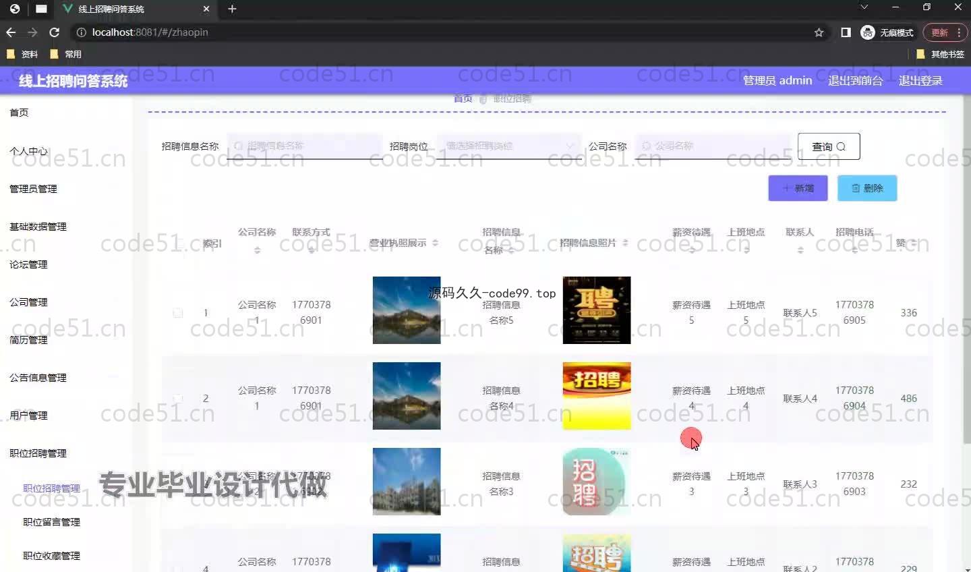Open row 2 business license thumbnail
Image resolution: width=971 pixels, height=572 pixels.
click(407, 396)
